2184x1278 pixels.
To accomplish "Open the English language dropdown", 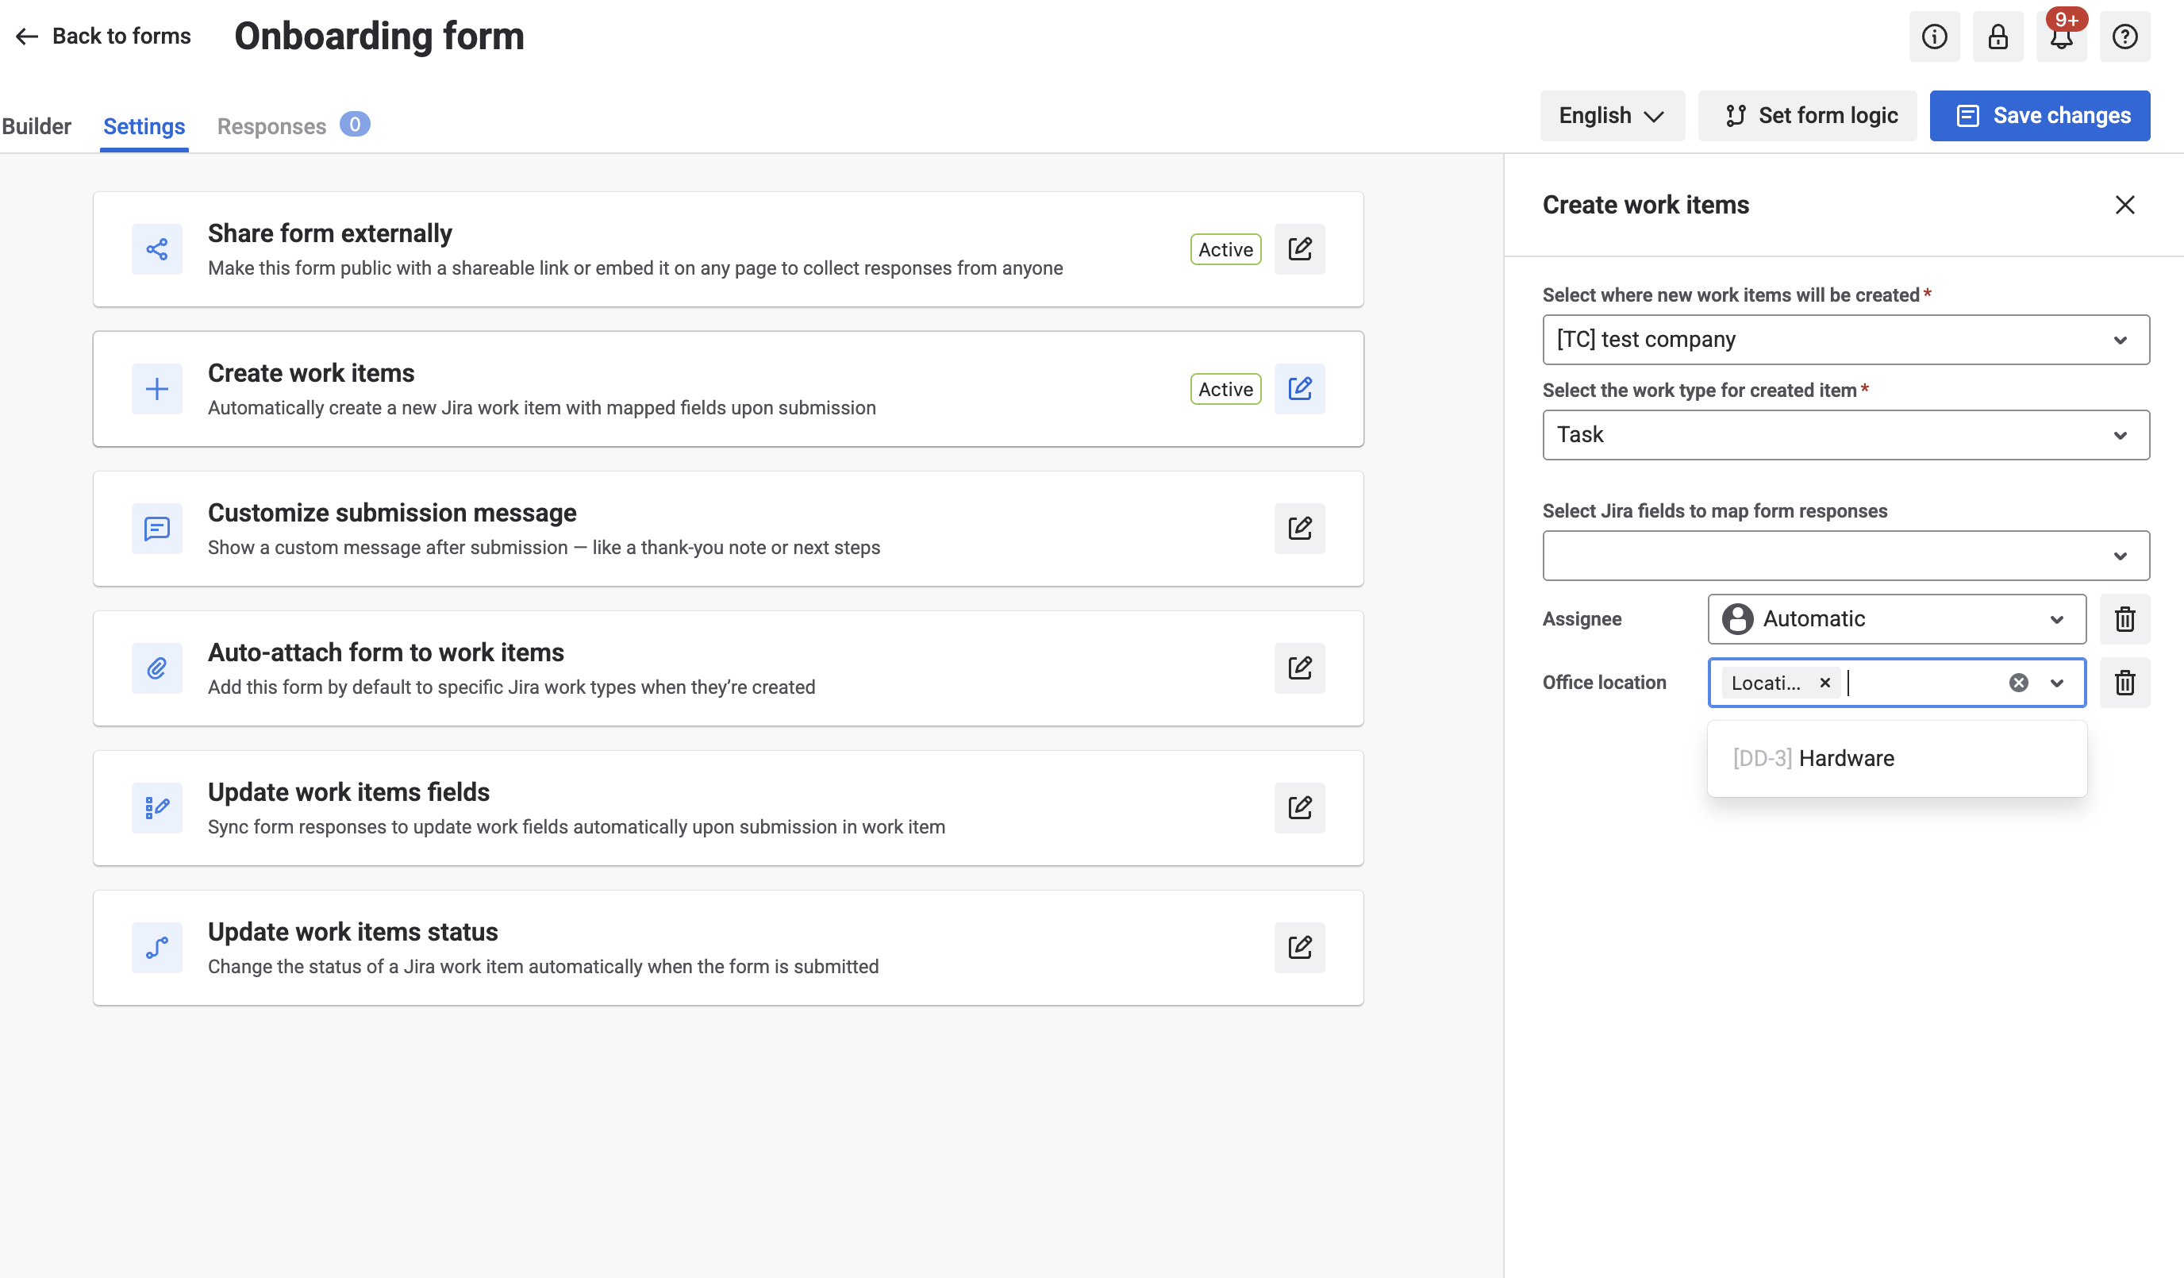I will click(1612, 115).
